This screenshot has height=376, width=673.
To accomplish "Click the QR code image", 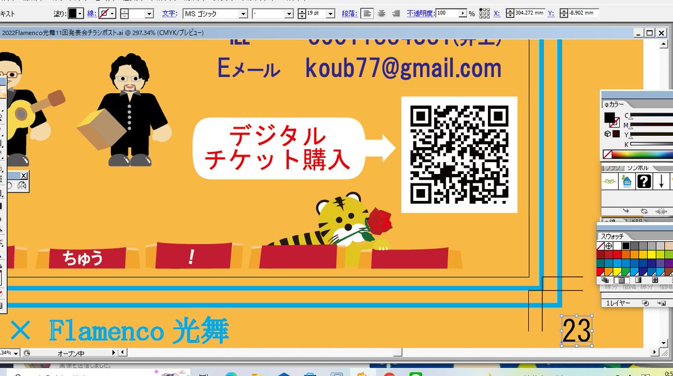I will click(x=459, y=155).
